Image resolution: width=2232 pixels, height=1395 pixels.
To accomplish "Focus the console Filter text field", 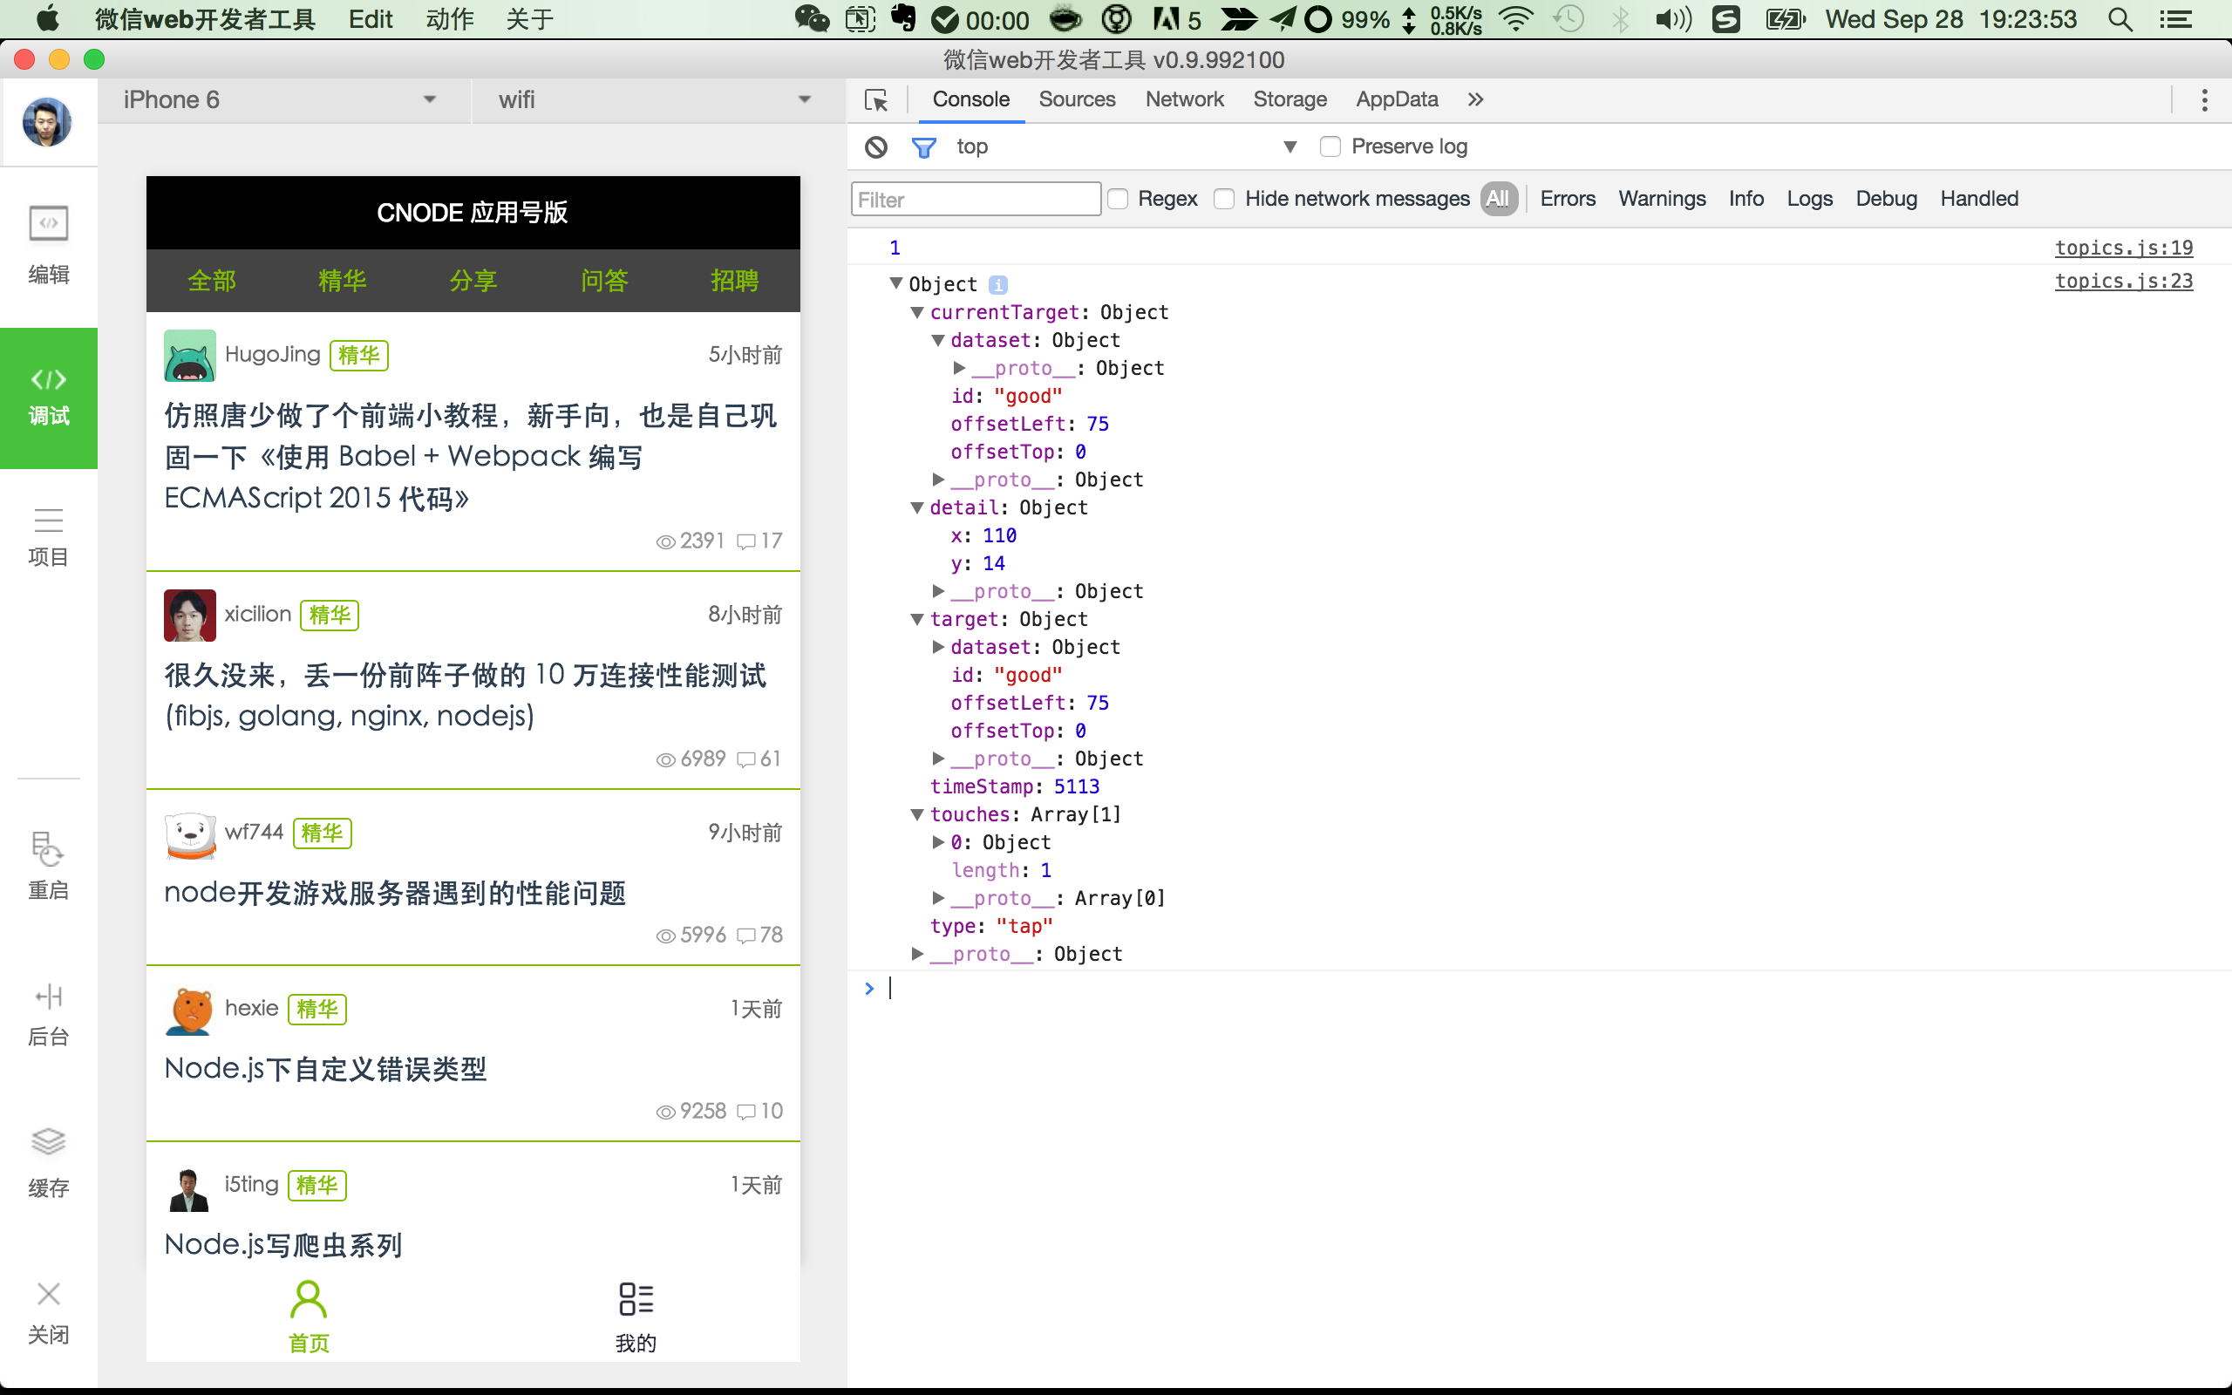I will coord(975,200).
